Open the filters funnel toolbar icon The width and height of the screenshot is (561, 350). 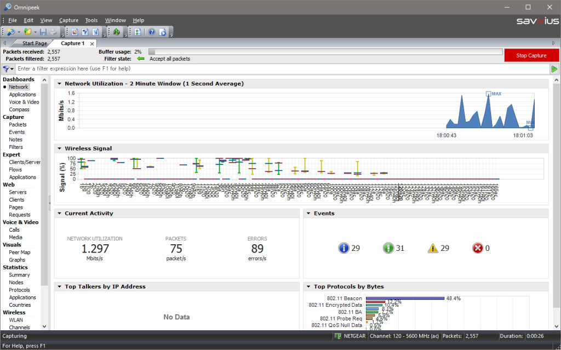point(85,32)
